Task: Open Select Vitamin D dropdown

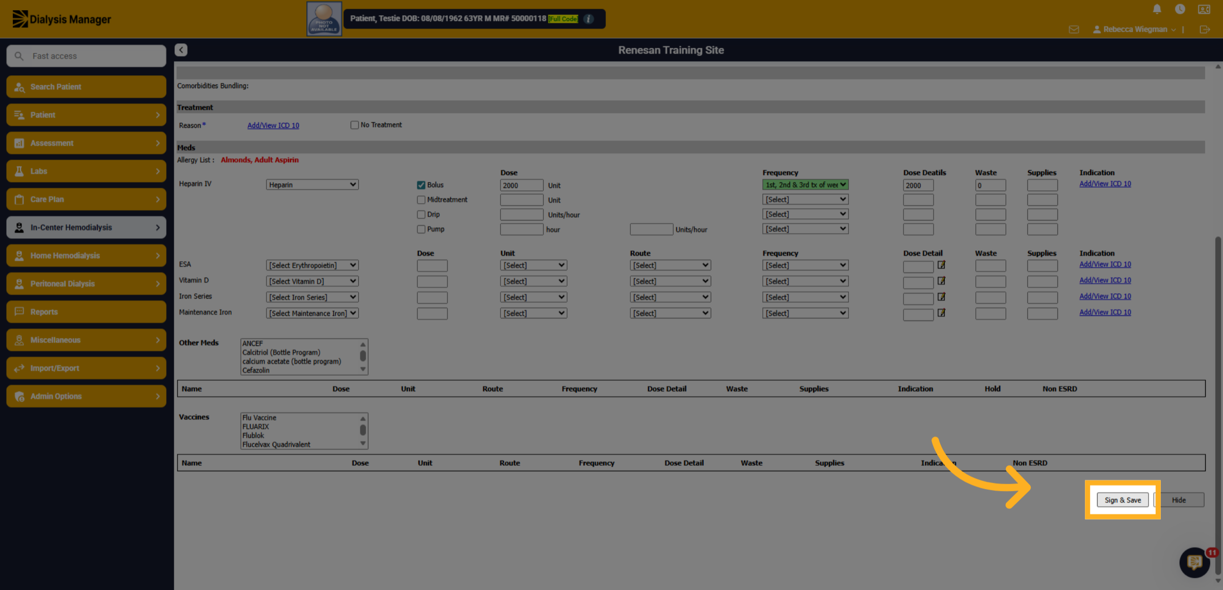Action: coord(312,281)
